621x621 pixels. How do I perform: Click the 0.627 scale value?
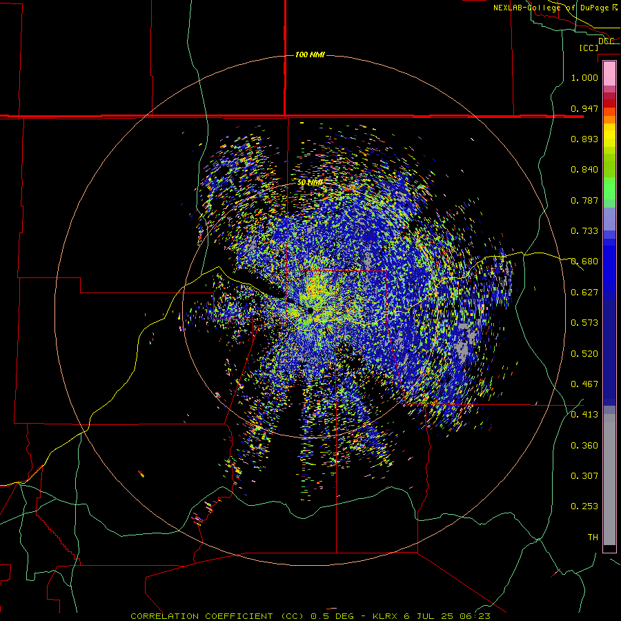[x=584, y=293]
